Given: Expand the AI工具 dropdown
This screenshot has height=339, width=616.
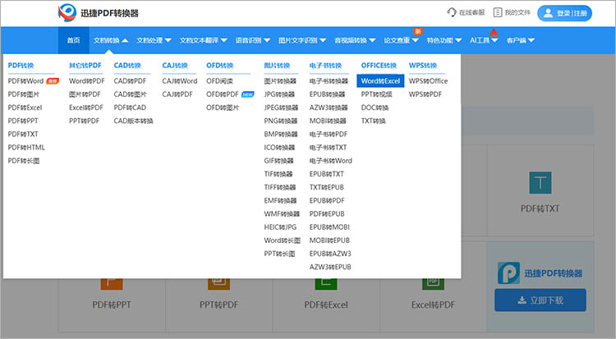Looking at the screenshot, I should click(x=484, y=40).
